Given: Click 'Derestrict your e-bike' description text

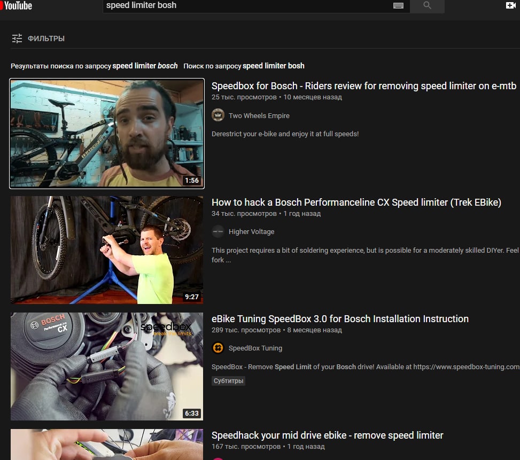Looking at the screenshot, I should coord(285,134).
